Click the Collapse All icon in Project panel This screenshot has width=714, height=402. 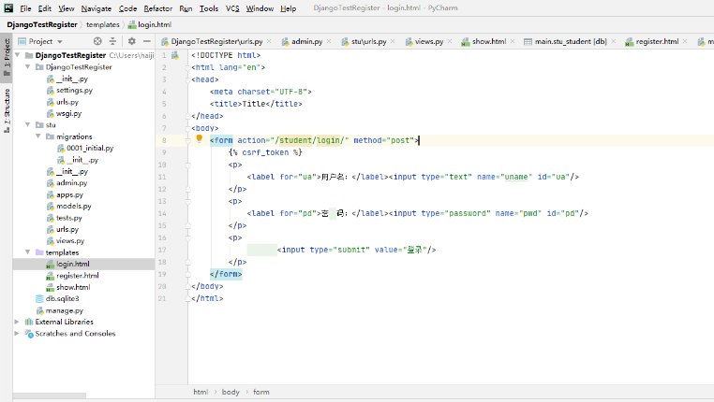point(114,42)
